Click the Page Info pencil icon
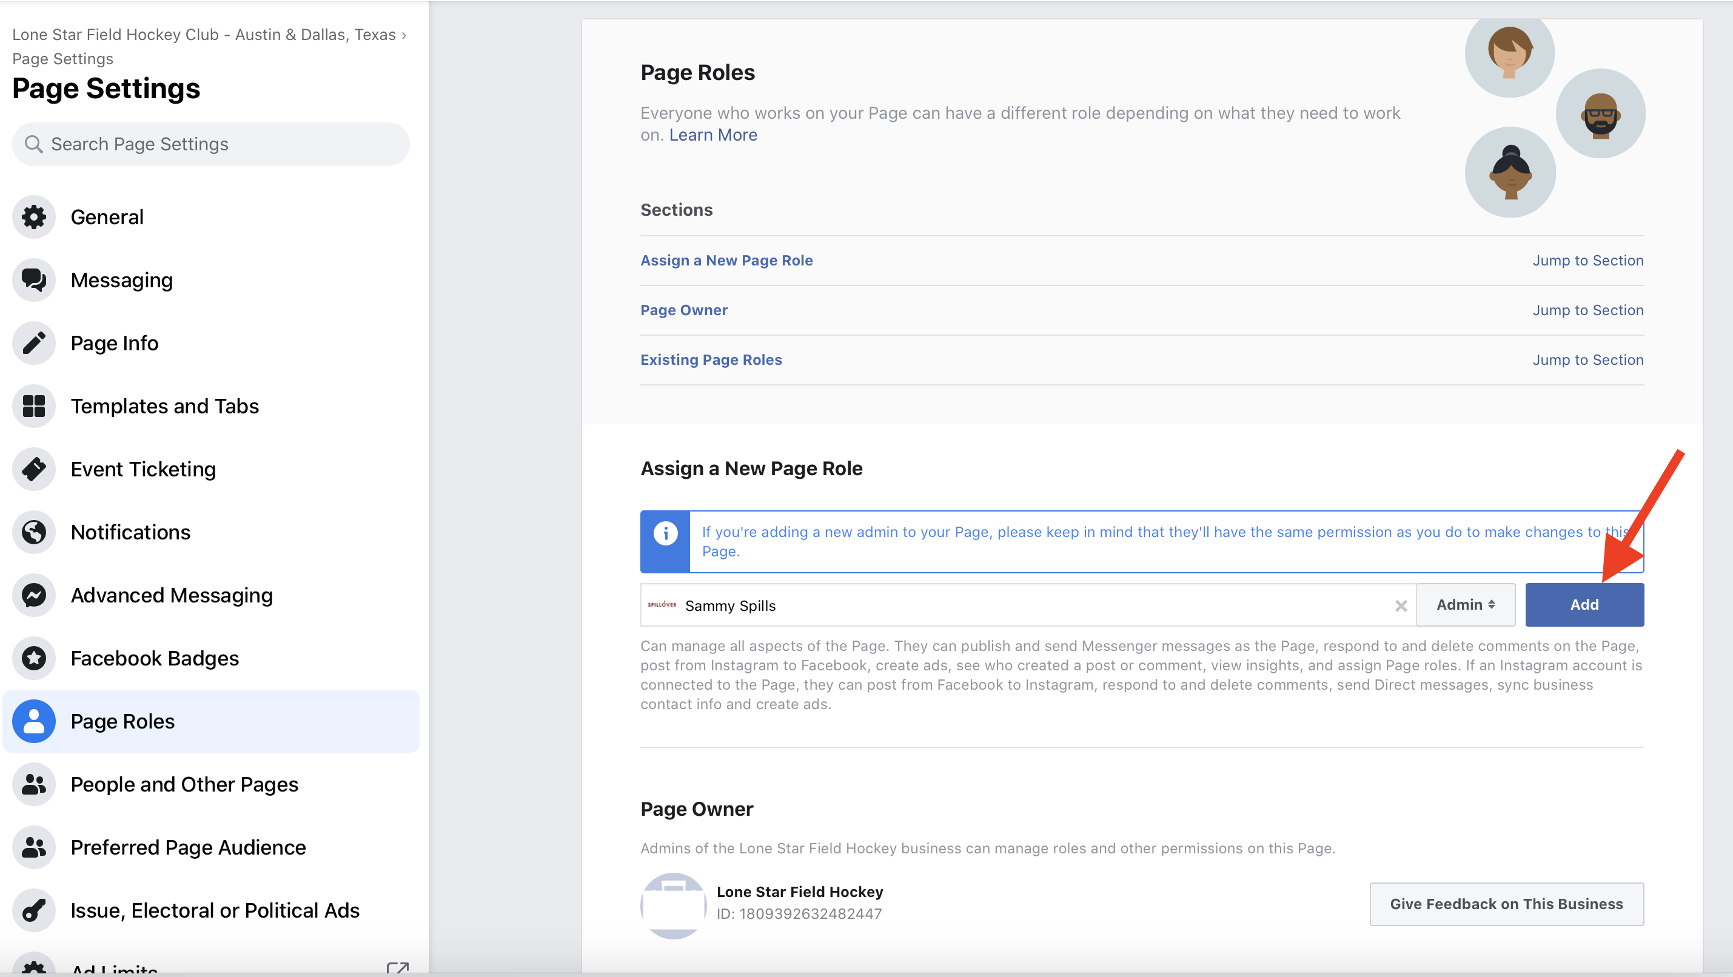Viewport: 1733px width, 977px height. [x=33, y=343]
